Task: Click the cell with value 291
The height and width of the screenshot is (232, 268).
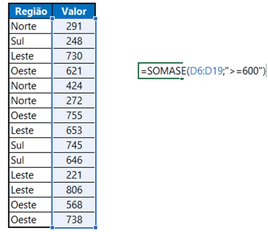Action: (74, 26)
